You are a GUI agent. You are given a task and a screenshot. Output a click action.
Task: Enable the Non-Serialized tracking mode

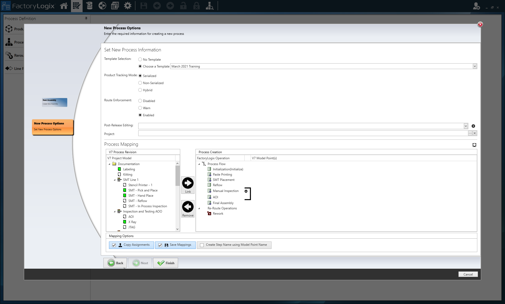click(x=140, y=83)
